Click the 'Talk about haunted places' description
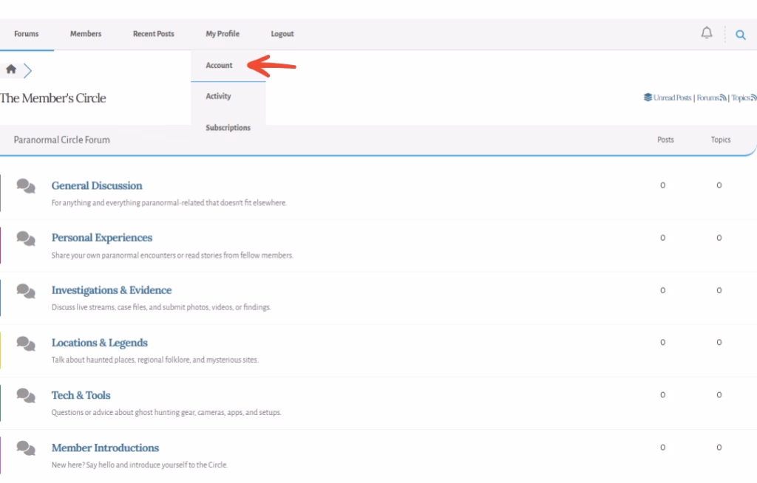 155,360
